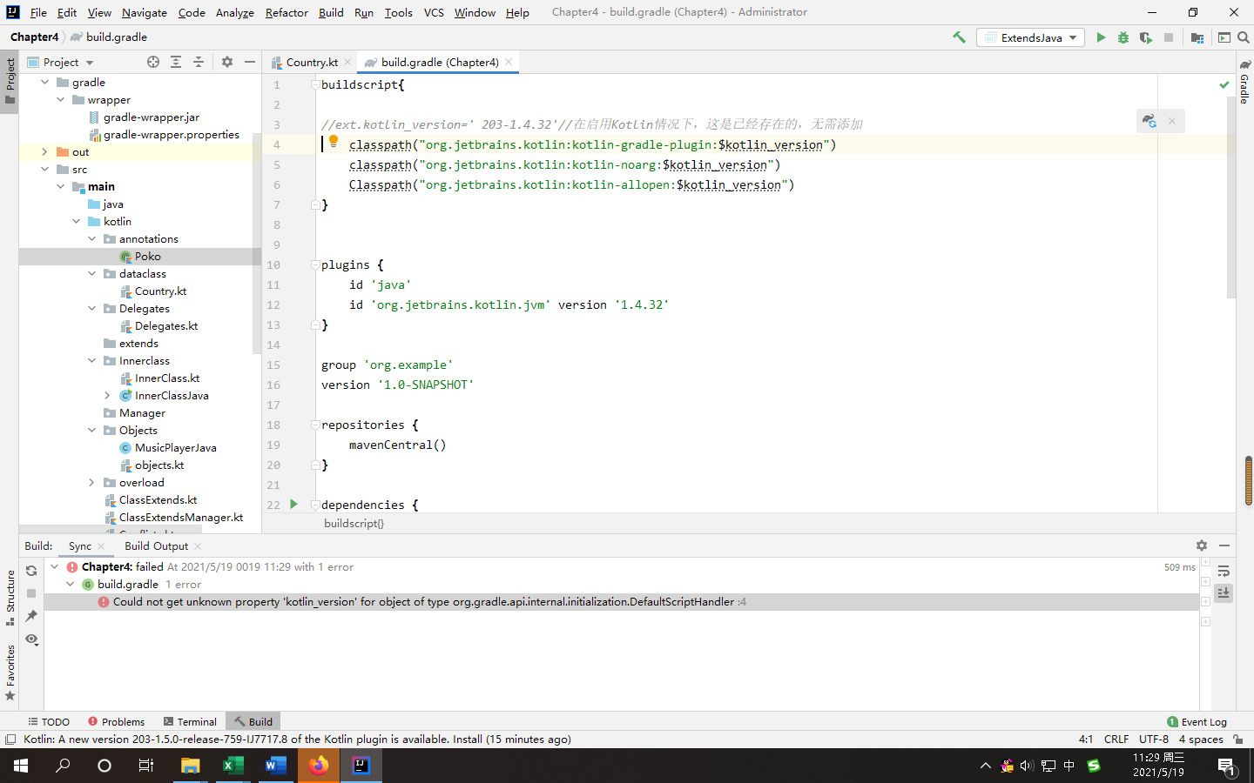Click the Build hammer icon in toolbar
This screenshot has height=783, width=1254.
959,37
